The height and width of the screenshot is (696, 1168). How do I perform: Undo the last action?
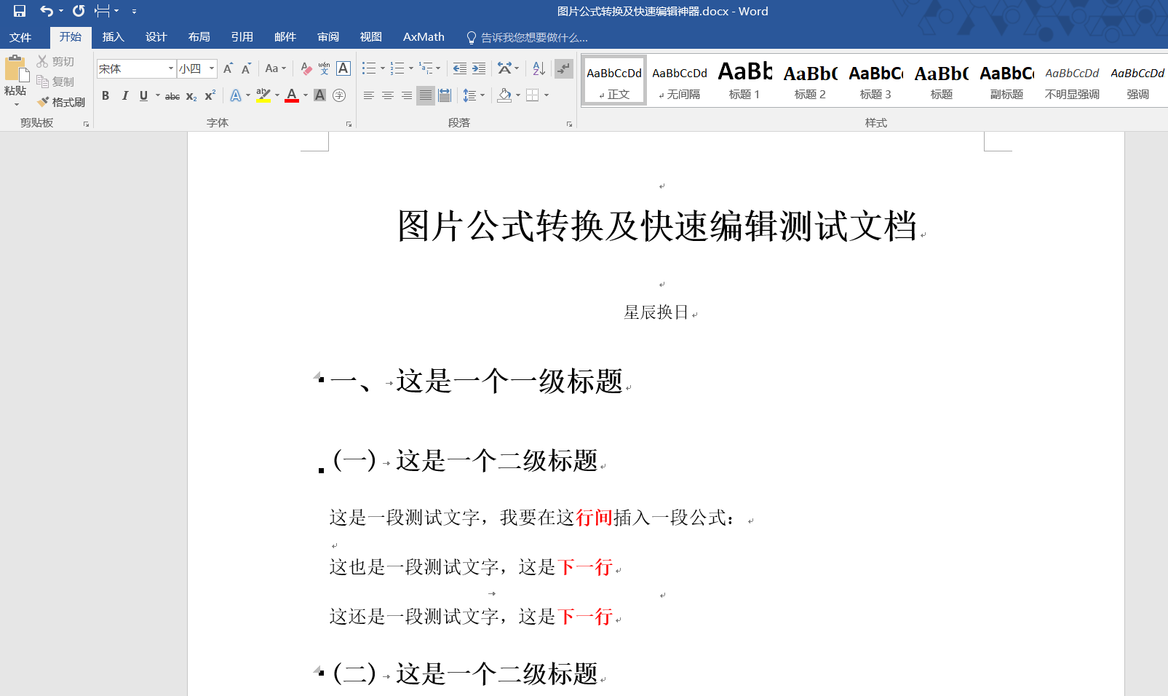[x=47, y=11]
